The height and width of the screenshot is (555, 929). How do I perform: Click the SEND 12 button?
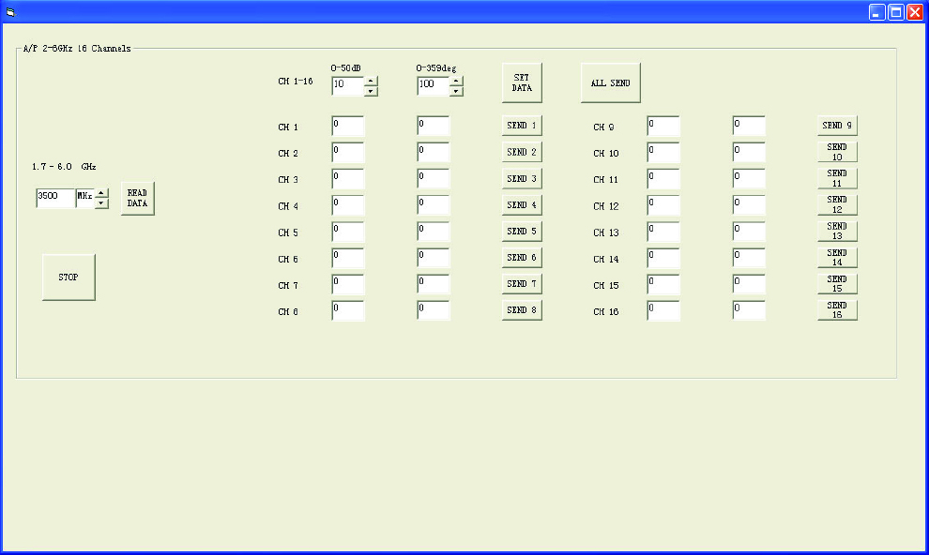point(837,204)
